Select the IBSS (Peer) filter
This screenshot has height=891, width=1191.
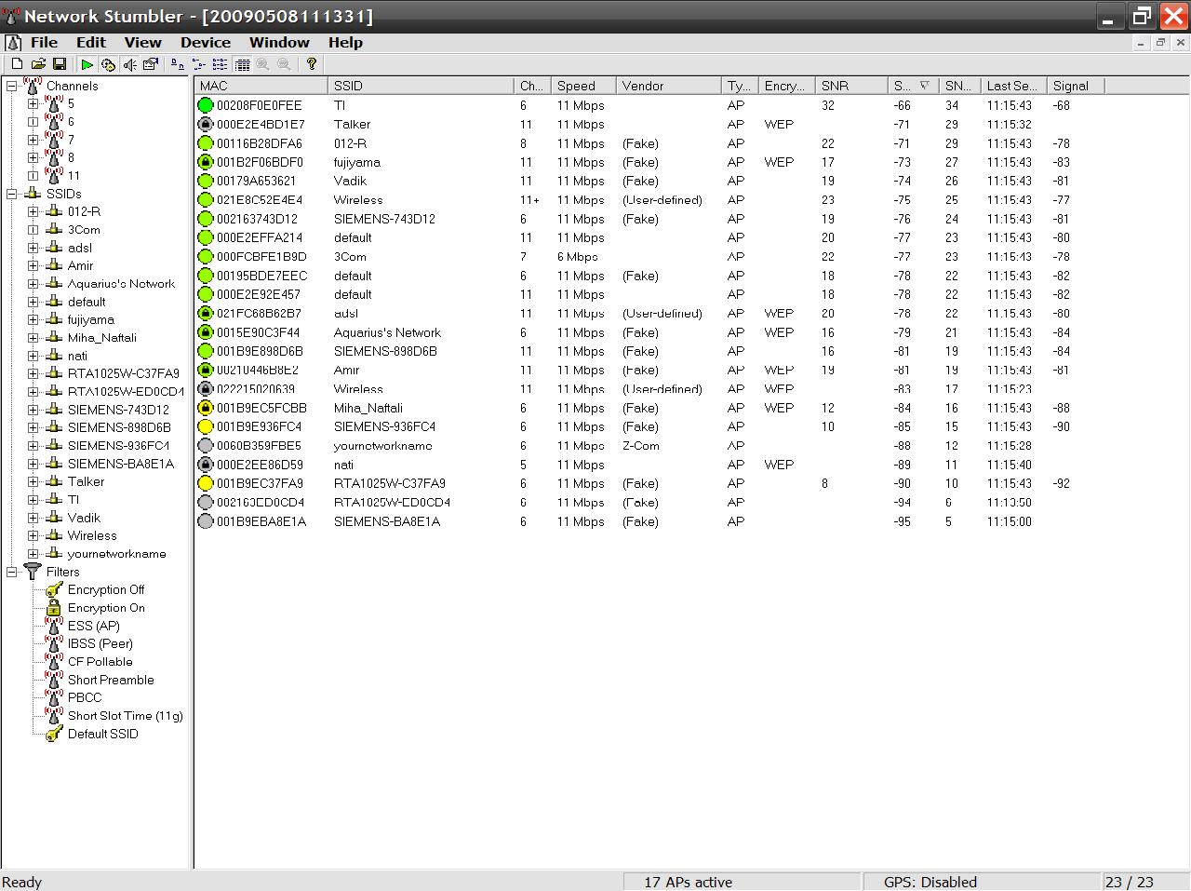coord(100,643)
